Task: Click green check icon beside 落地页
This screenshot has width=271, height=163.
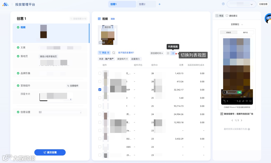Action: (18, 56)
